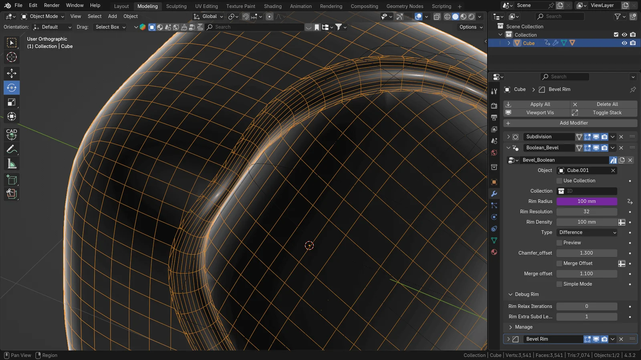Image resolution: width=641 pixels, height=360 pixels.
Task: Hide the Cube object in the outliner
Action: [624, 43]
